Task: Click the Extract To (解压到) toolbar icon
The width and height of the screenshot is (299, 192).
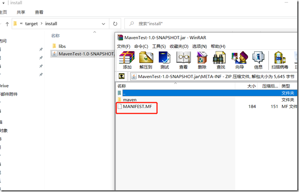Action: (146, 60)
